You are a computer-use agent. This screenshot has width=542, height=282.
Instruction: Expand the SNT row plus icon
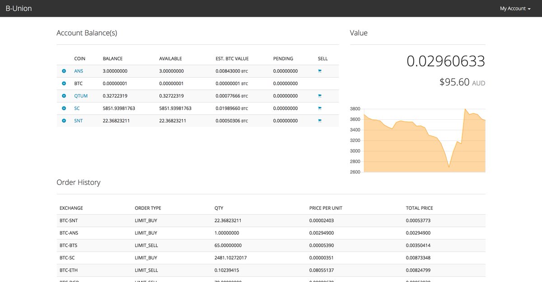(64, 121)
